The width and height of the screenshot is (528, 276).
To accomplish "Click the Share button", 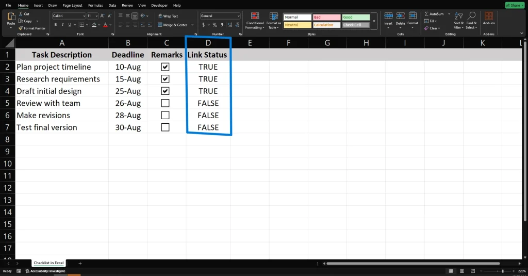I will click(x=515, y=5).
